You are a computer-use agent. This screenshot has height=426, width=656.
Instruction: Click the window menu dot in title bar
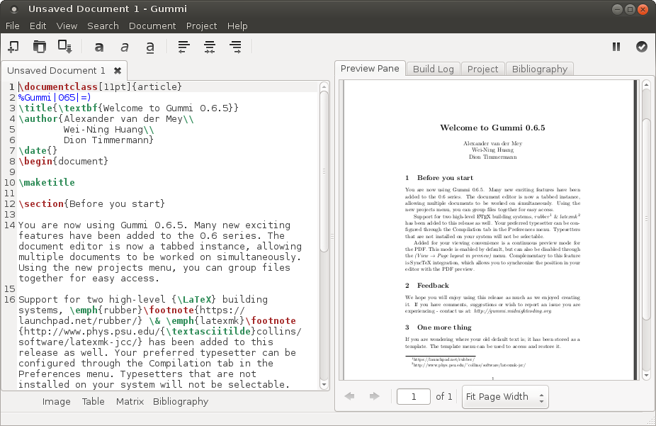pos(13,9)
